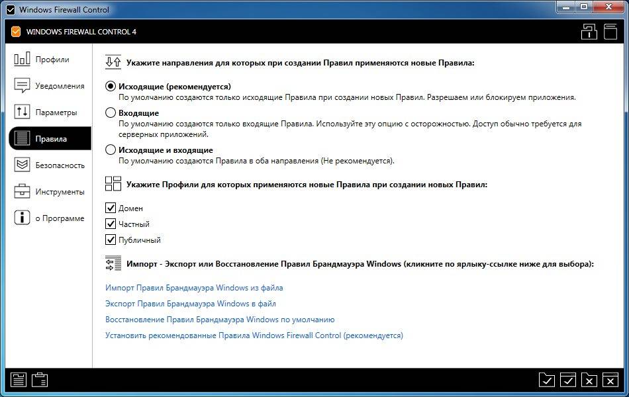Select Исходящие и входящие radio button
The height and width of the screenshot is (397, 629).
(x=111, y=150)
